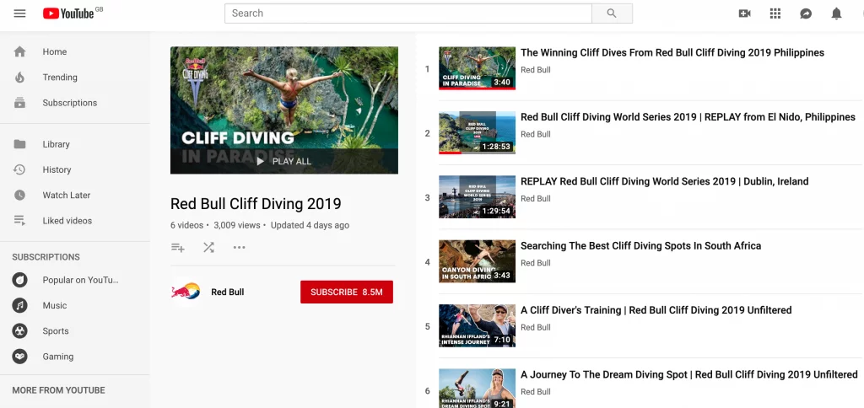864x408 pixels.
Task: Open the messages share icon
Action: pos(806,13)
